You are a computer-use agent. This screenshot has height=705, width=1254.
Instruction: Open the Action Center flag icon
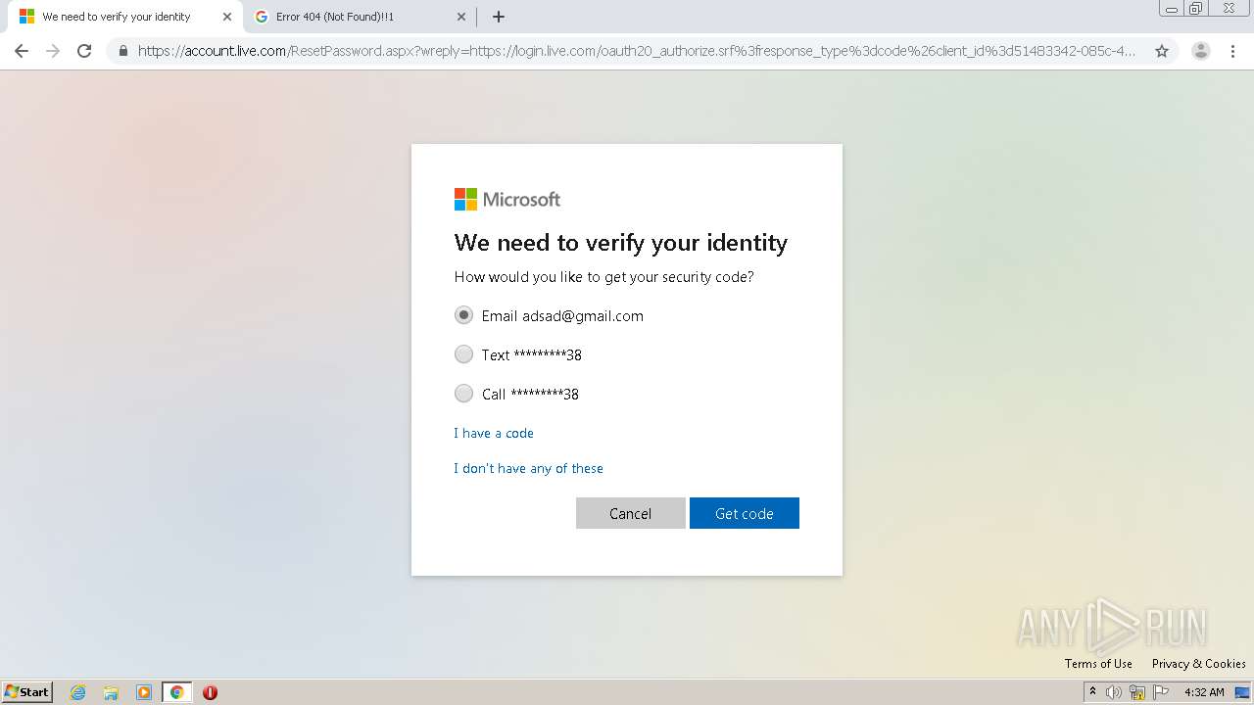pyautogui.click(x=1161, y=692)
